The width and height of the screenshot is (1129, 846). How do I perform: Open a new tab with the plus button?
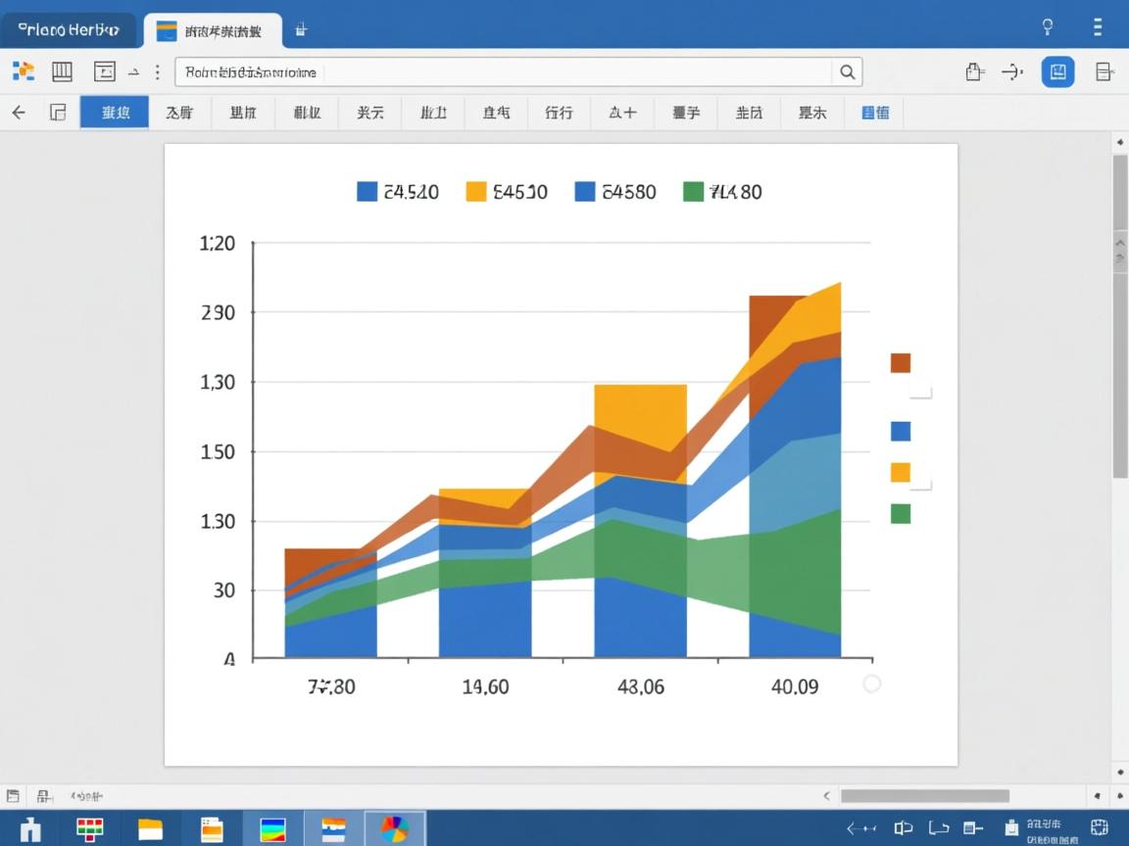pyautogui.click(x=301, y=30)
